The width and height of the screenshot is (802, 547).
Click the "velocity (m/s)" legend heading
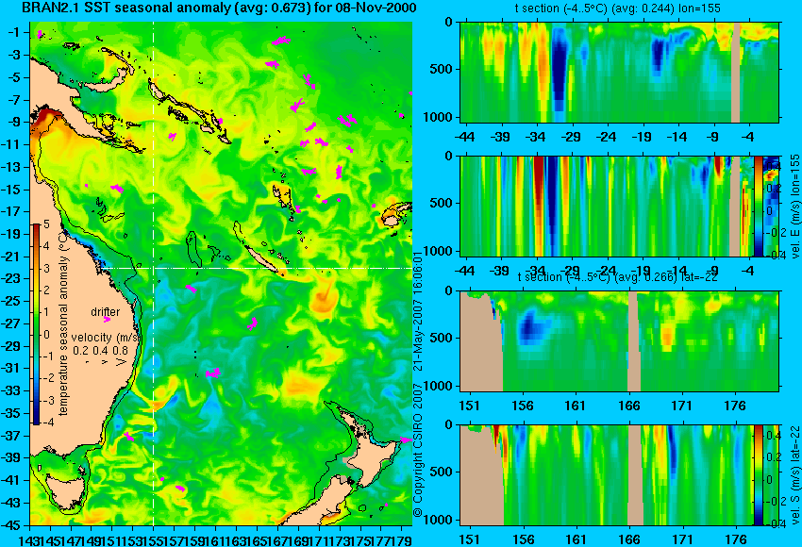point(105,338)
